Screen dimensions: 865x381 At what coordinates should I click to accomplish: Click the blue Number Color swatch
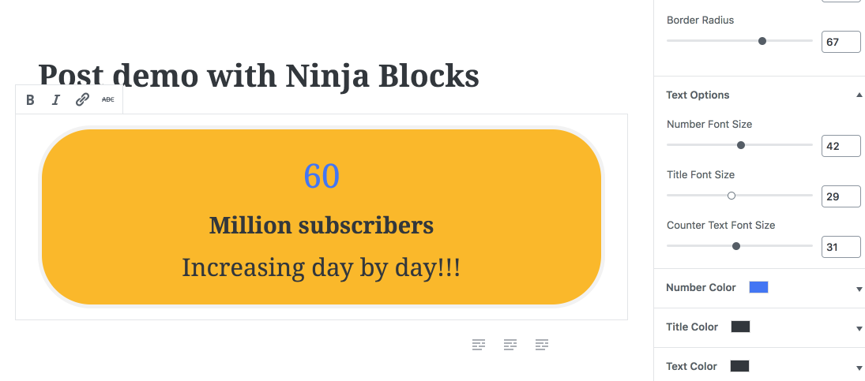tap(758, 287)
